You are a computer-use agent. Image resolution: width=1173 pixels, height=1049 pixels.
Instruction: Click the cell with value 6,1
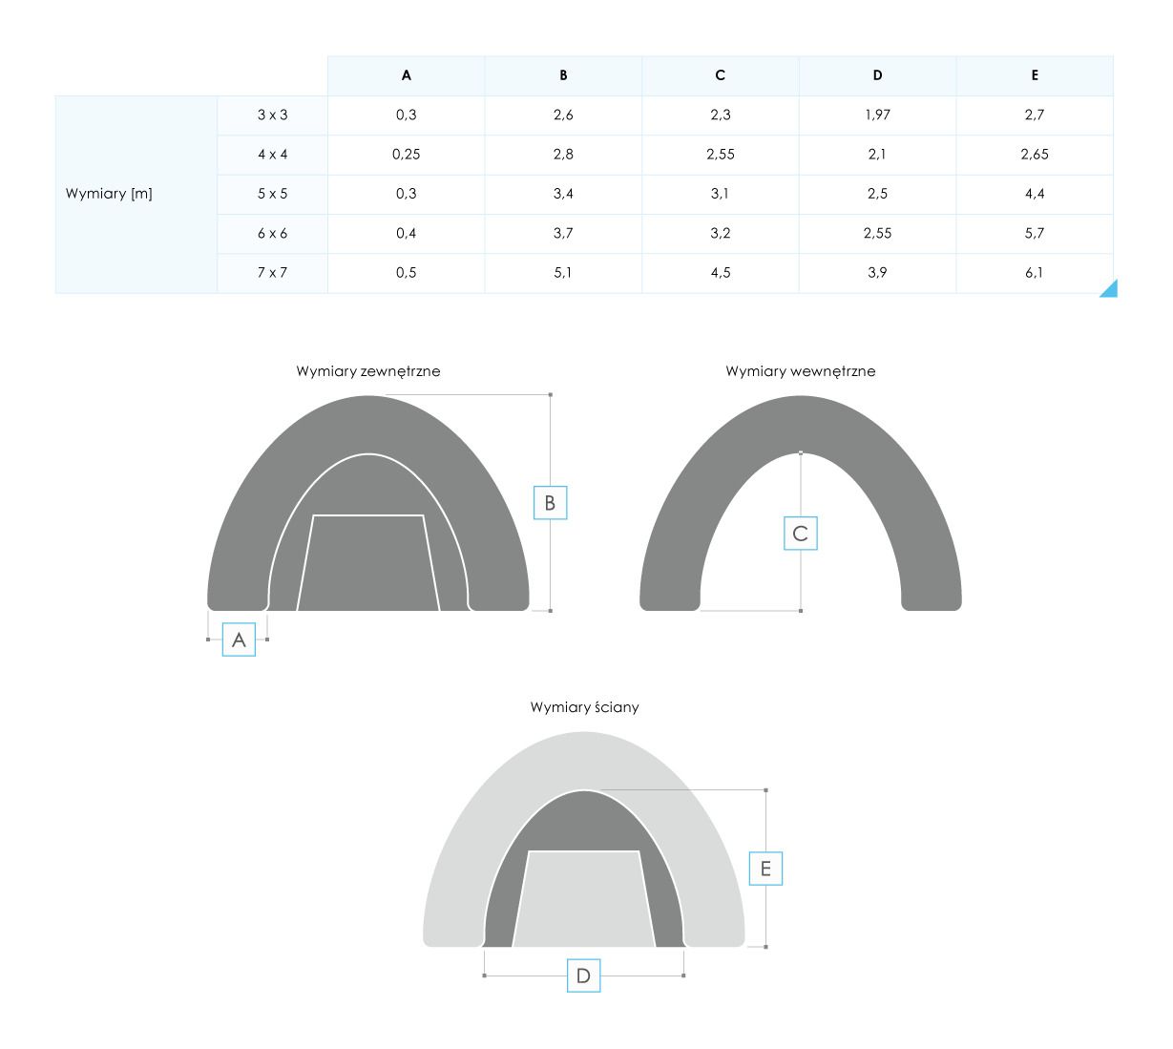(x=1035, y=273)
